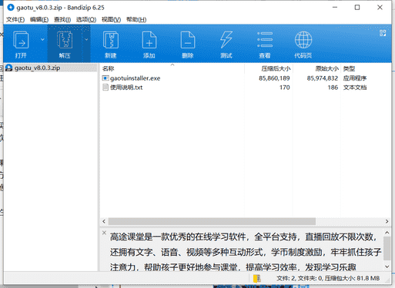Select the 使用说明.txt file row
This screenshot has width=395, height=288.
pyautogui.click(x=245, y=88)
